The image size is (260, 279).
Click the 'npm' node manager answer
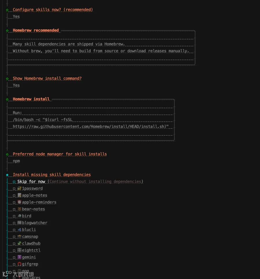click(16, 161)
